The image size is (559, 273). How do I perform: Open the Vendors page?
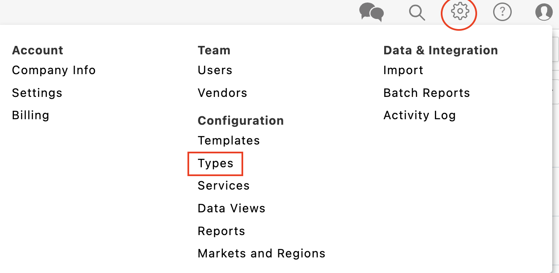pyautogui.click(x=223, y=93)
